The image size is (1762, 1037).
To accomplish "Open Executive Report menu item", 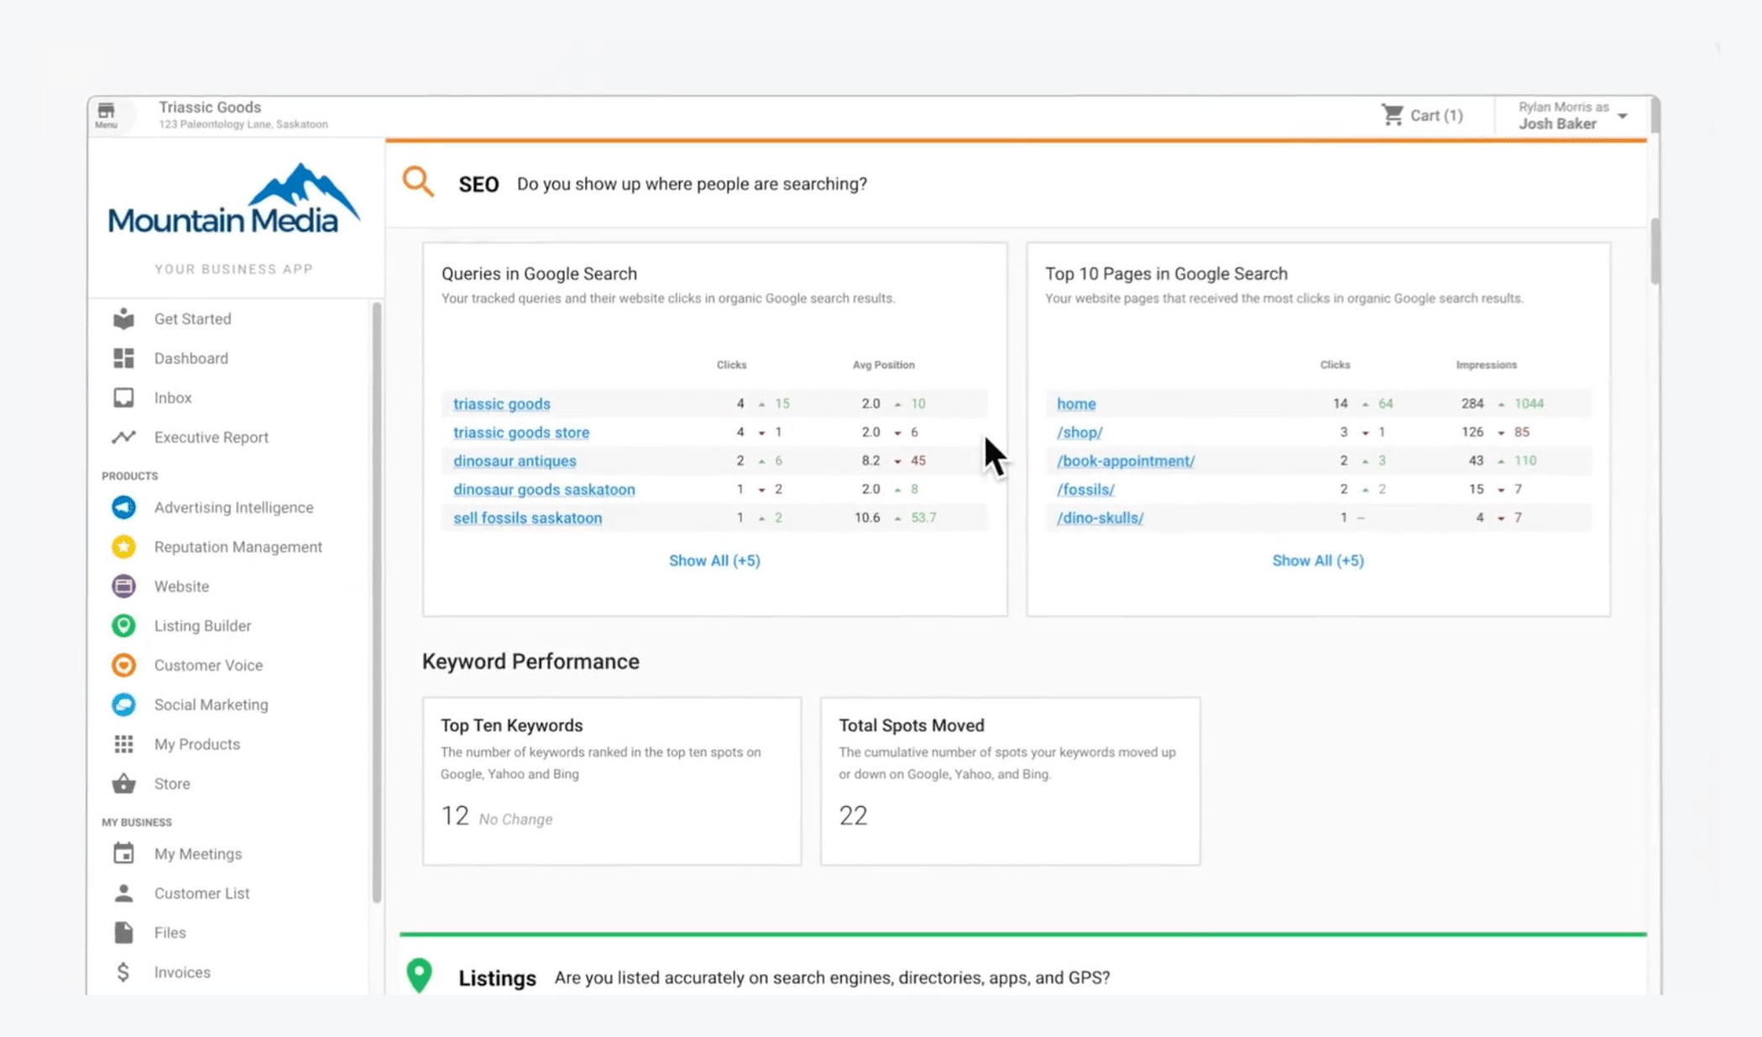I will (x=211, y=437).
